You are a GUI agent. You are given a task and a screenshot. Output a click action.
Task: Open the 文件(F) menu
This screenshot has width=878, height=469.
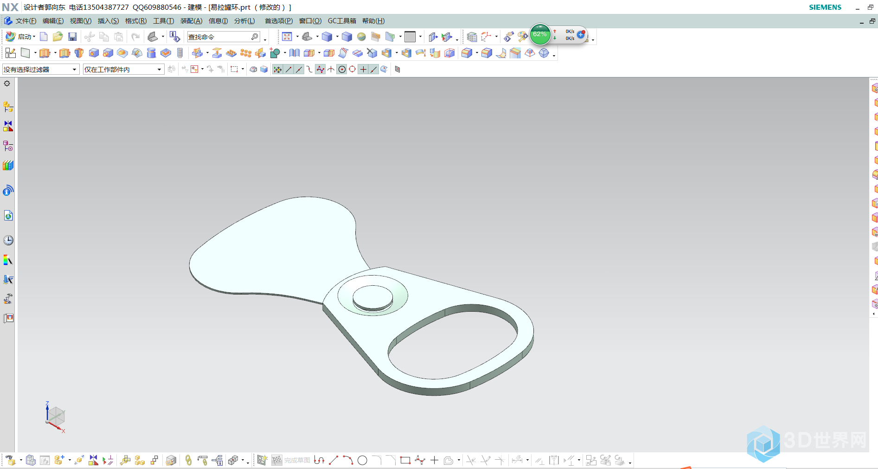[x=26, y=21]
